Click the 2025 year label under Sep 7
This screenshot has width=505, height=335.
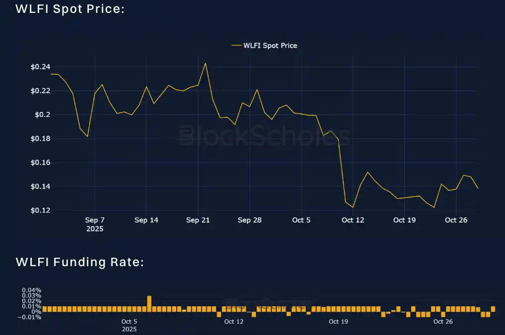pyautogui.click(x=94, y=229)
